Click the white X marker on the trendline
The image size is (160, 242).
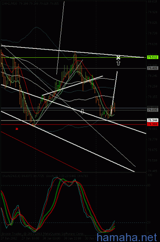(x=118, y=58)
